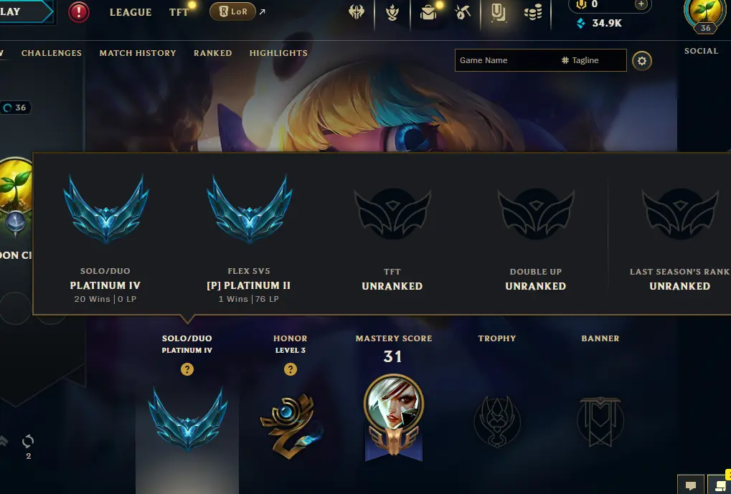
Task: Switch to the Match History tab
Action: point(138,53)
